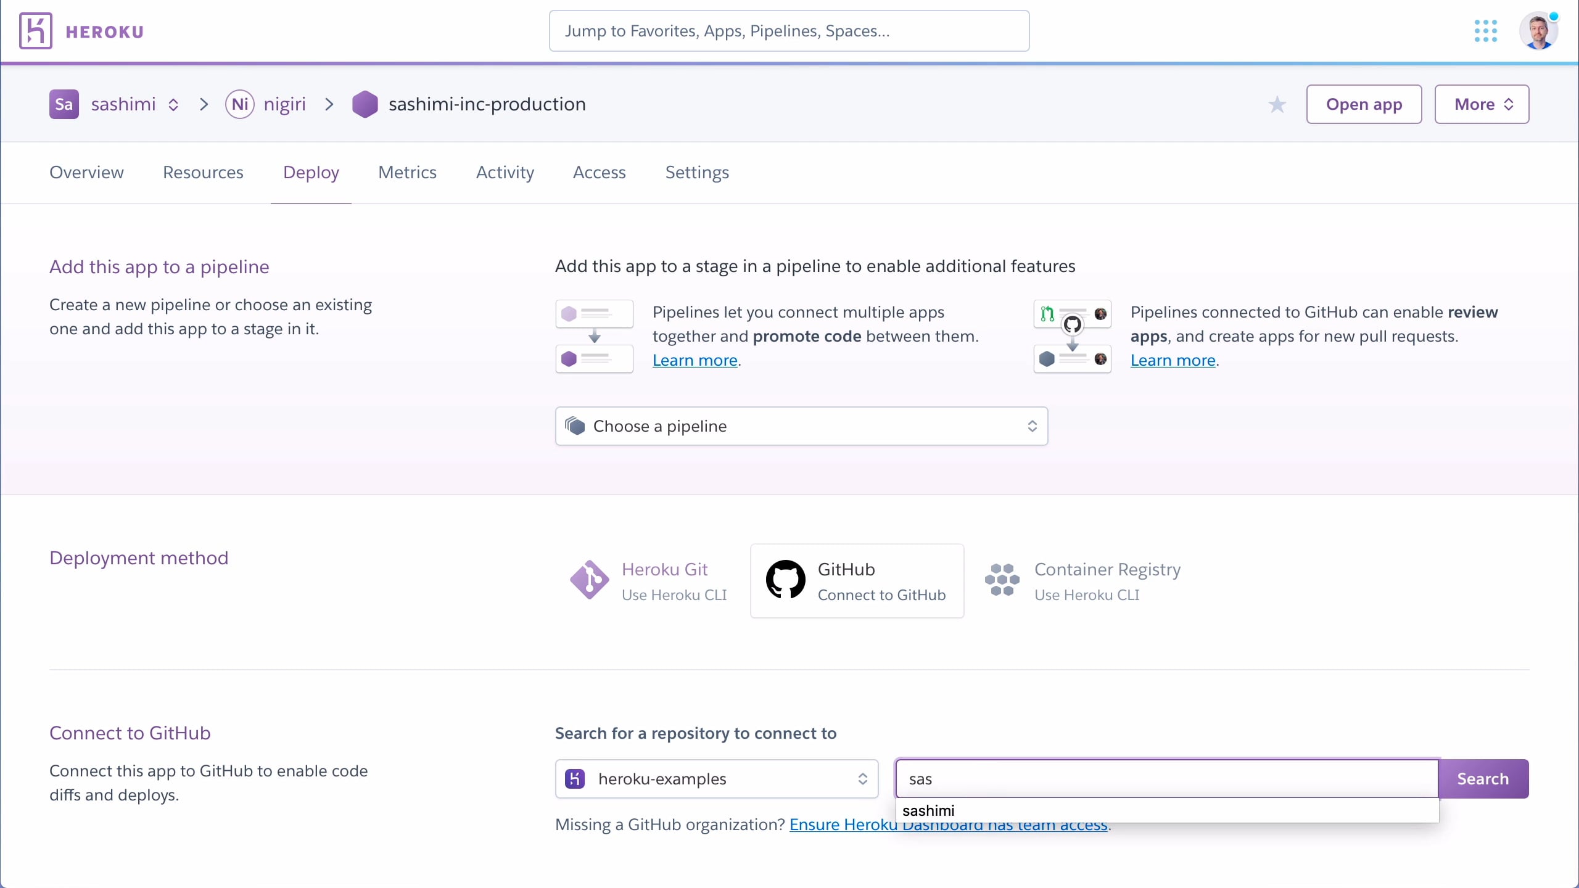Screen dimensions: 1579x888
Task: Click the Heroku Git diamond icon
Action: [589, 580]
